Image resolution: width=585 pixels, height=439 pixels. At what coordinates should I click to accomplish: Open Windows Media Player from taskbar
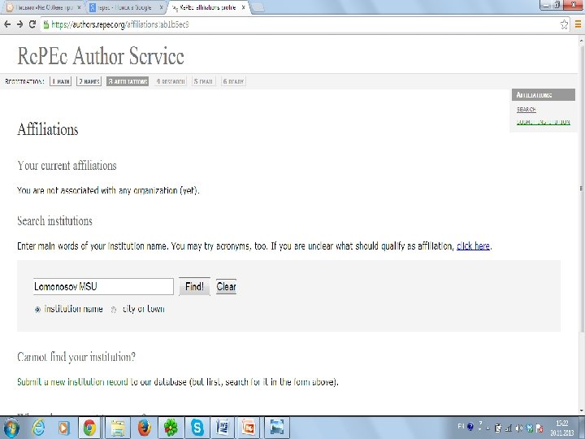(63, 428)
